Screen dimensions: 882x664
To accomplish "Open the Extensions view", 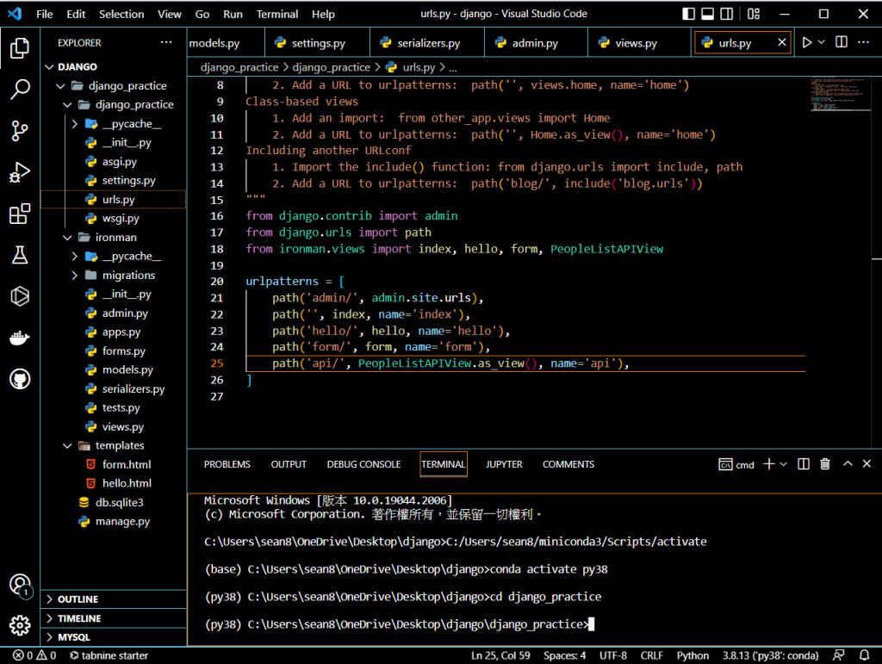I will click(x=20, y=214).
